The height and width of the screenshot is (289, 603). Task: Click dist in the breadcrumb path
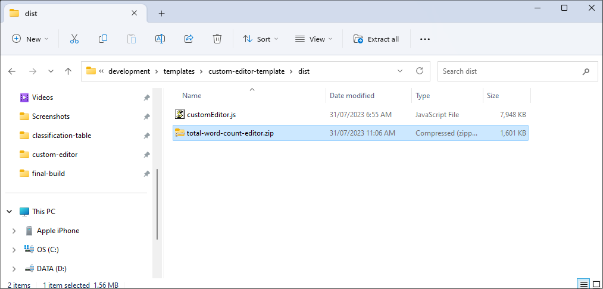pos(304,71)
